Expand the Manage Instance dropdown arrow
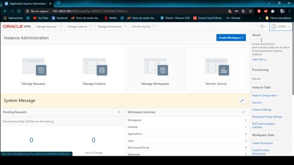The height and width of the screenshot is (165, 294). pyautogui.click(x=91, y=27)
